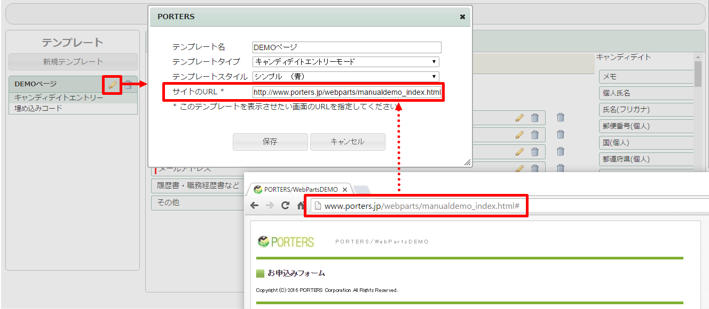Click the candidate field list scrollbar thumb

pyautogui.click(x=698, y=74)
